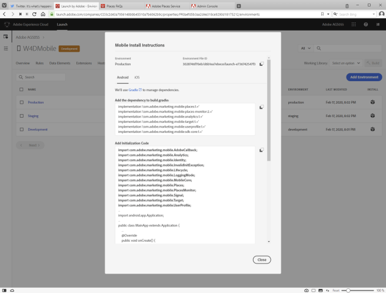Expand the All search filter dropdown

(x=305, y=48)
